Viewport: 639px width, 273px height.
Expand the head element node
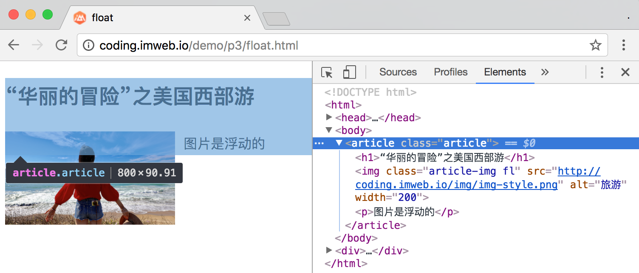(x=329, y=117)
